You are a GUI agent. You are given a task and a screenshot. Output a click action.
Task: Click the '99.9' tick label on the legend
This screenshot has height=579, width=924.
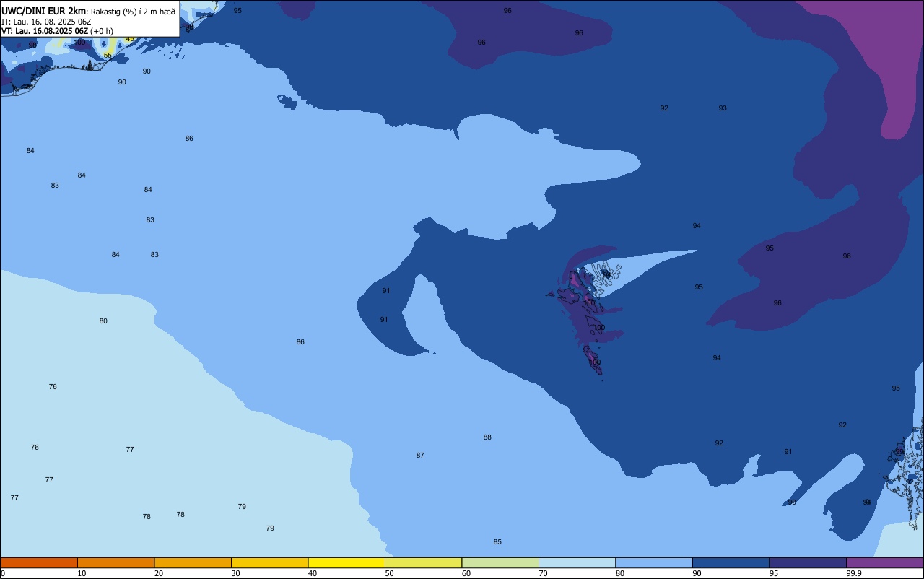[x=854, y=573]
